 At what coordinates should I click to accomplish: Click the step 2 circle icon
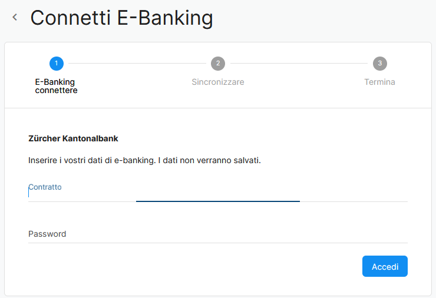click(x=218, y=64)
